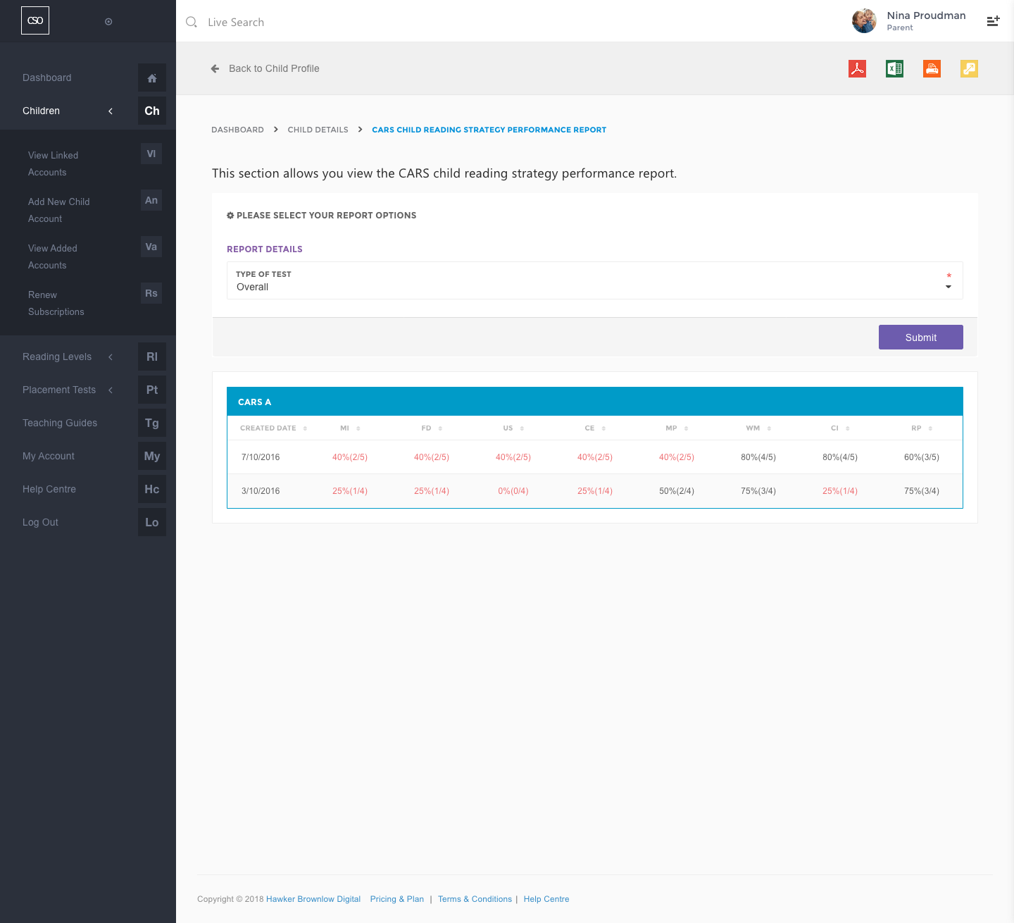Image resolution: width=1014 pixels, height=923 pixels.
Task: Click the Ch icon tile
Action: (x=152, y=111)
